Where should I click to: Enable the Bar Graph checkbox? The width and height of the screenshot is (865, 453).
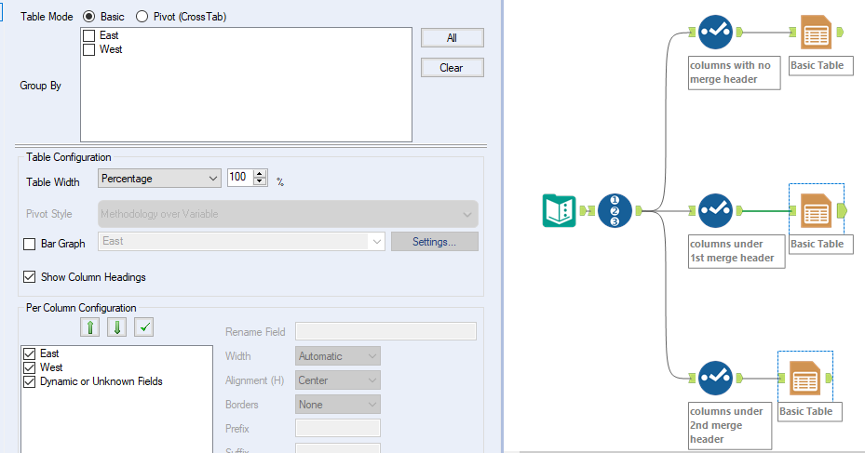[x=29, y=244]
